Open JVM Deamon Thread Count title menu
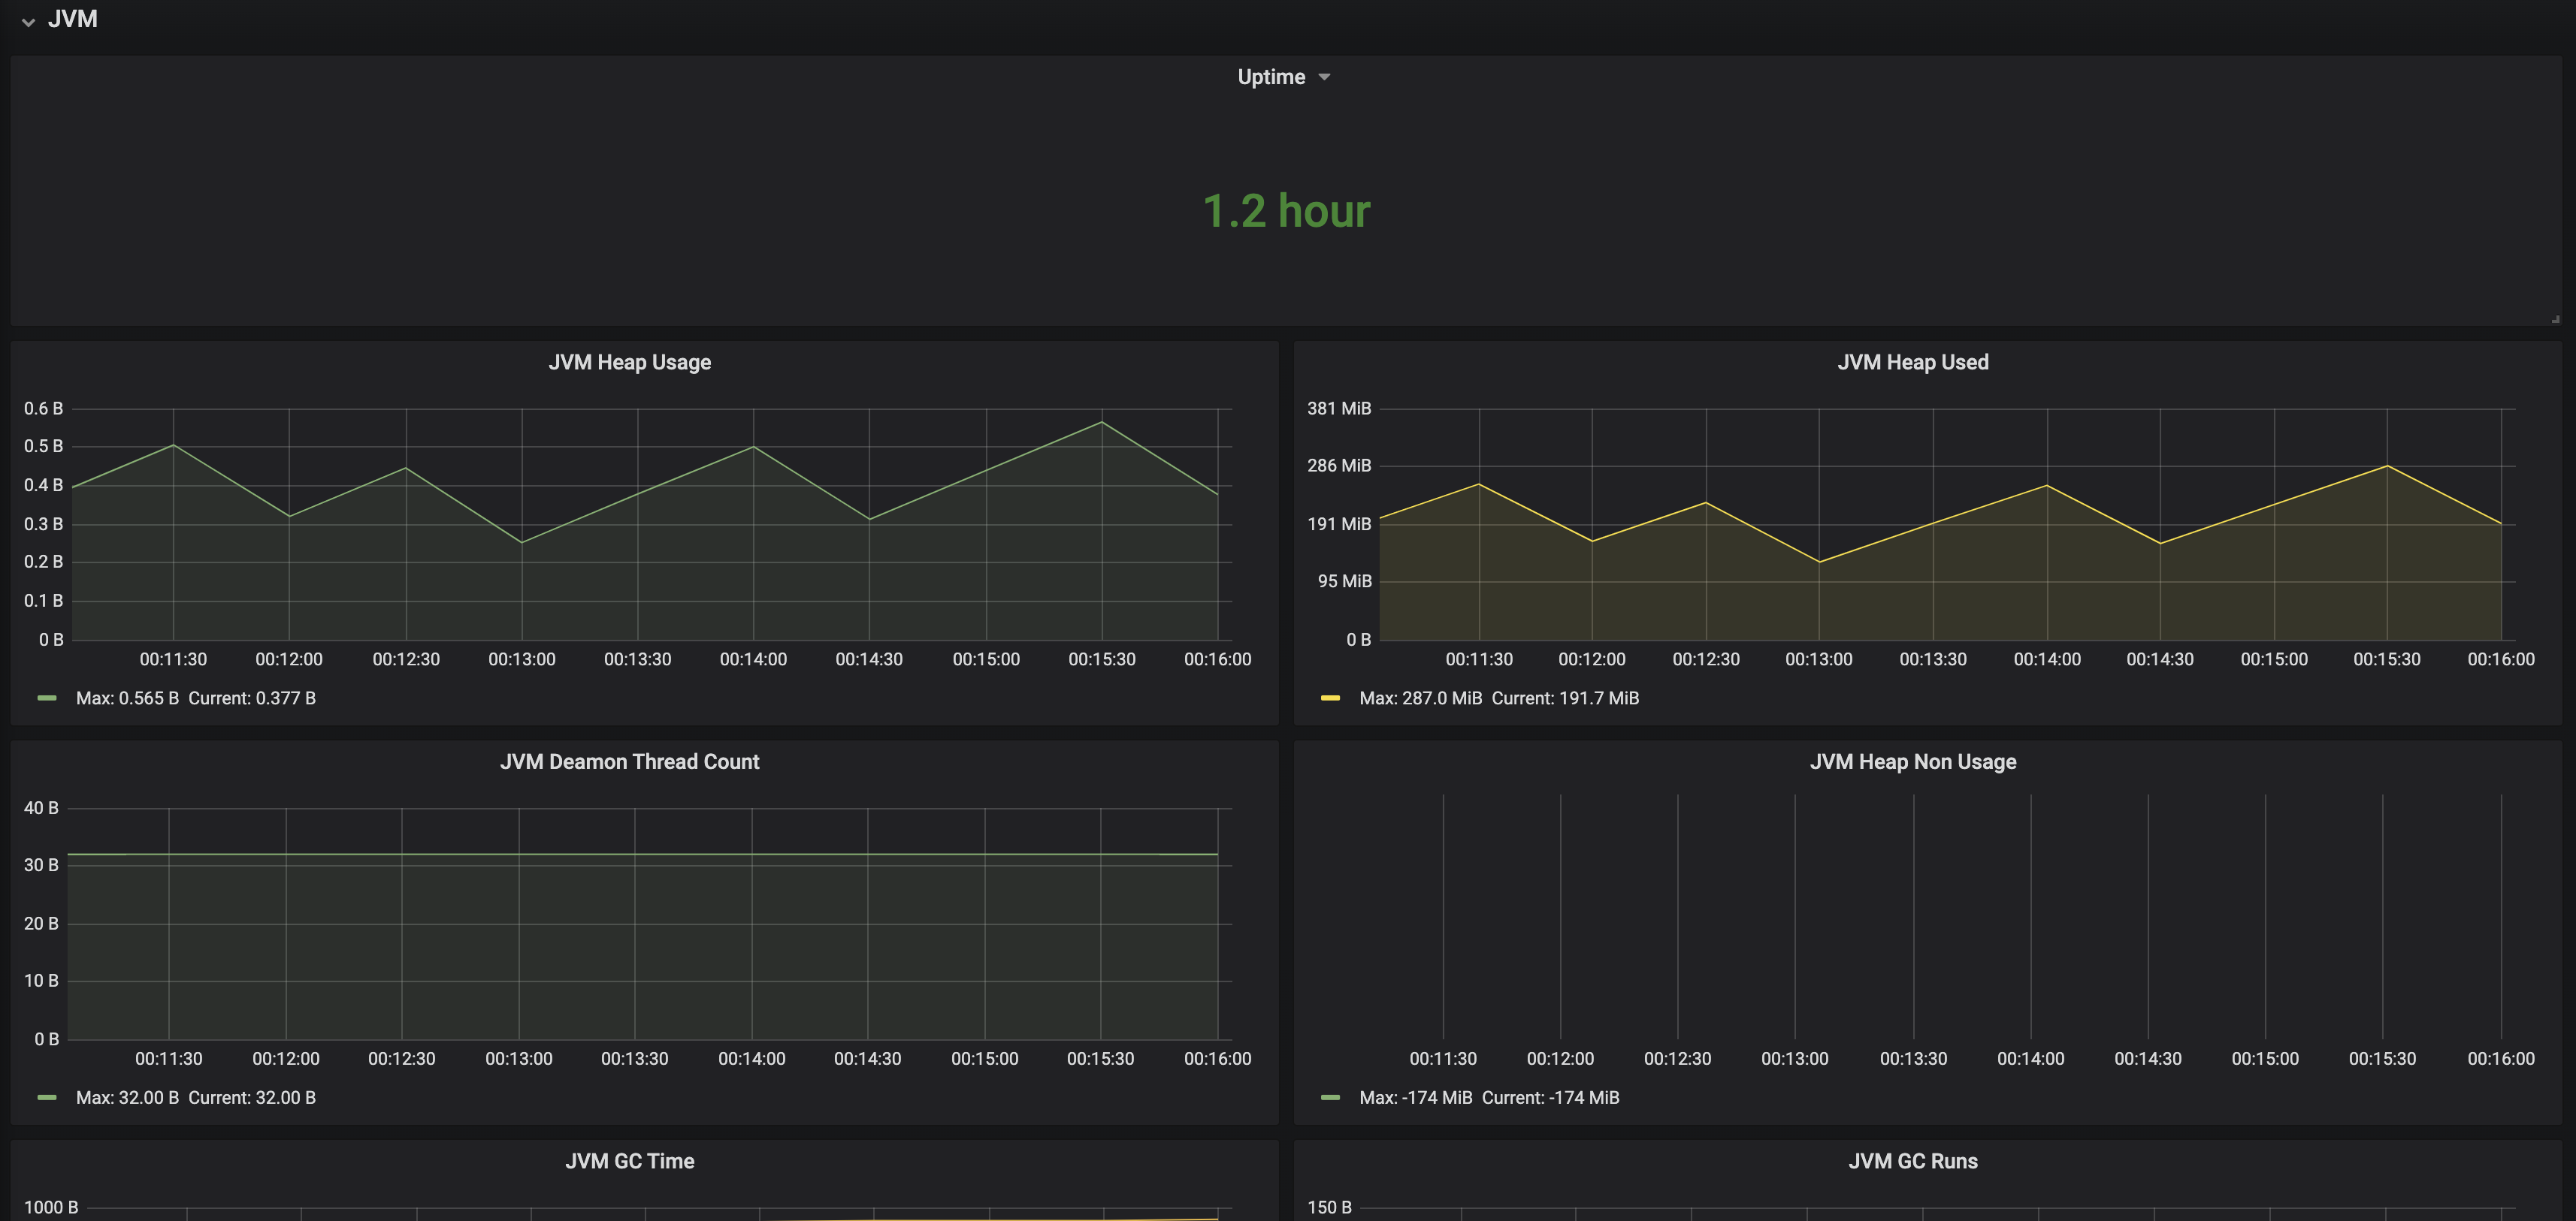Screen dimensions: 2576x1221 629,761
